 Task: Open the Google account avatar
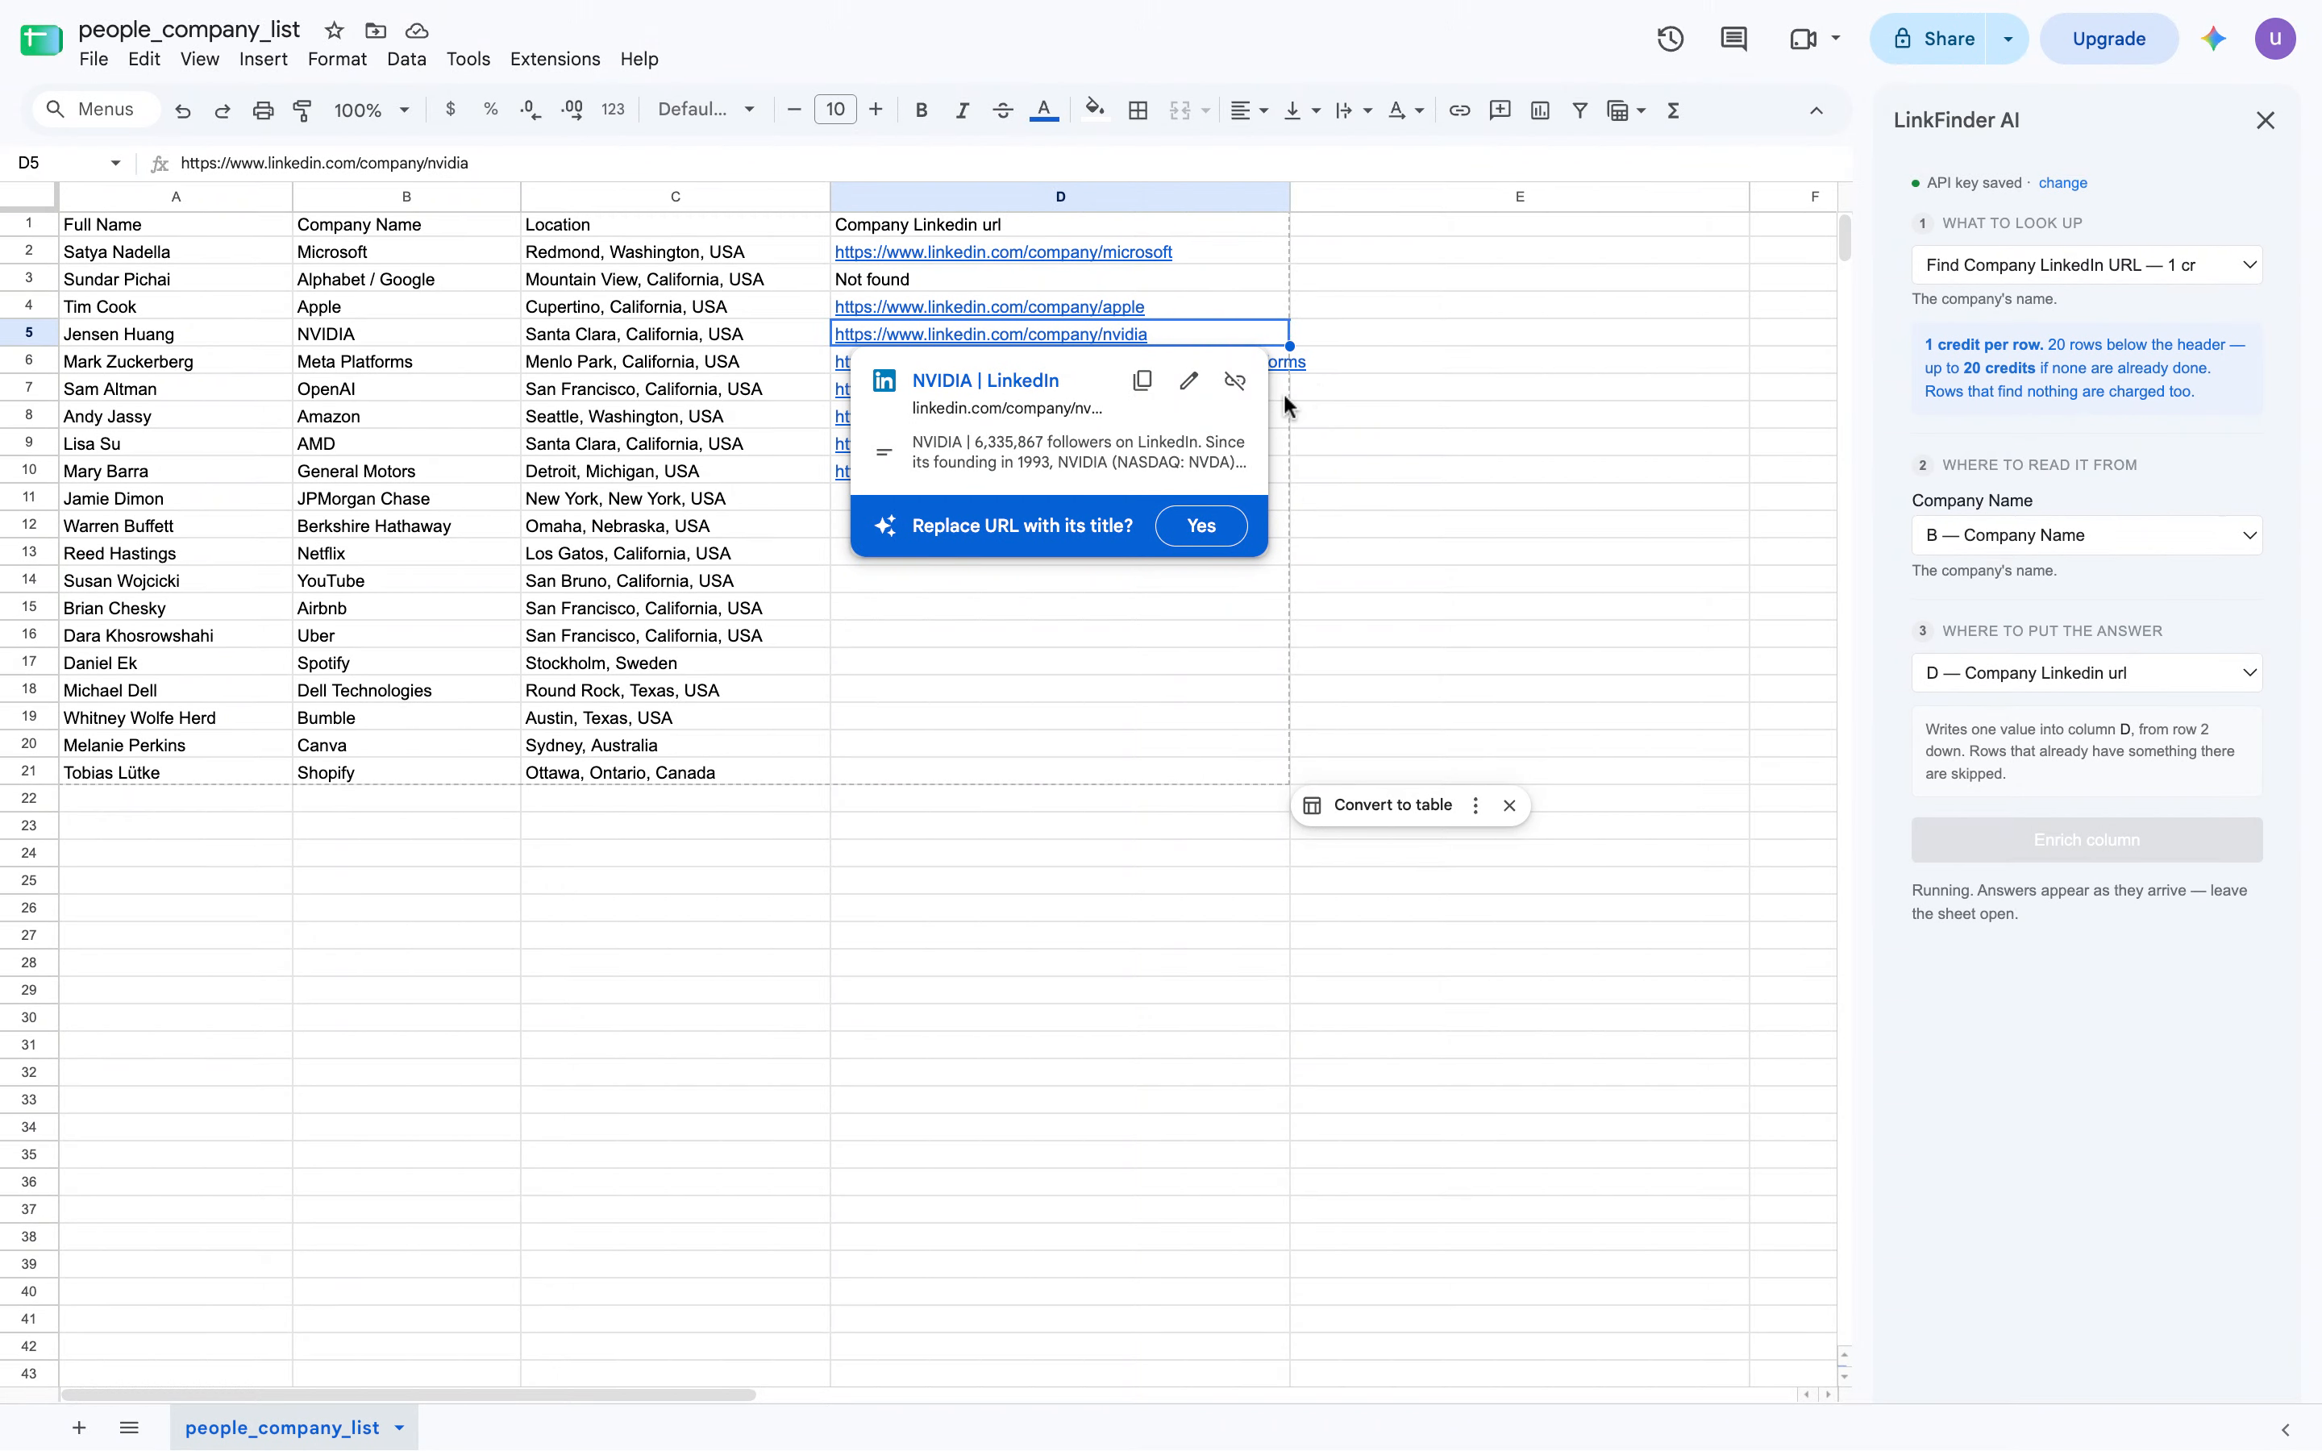click(x=2274, y=39)
